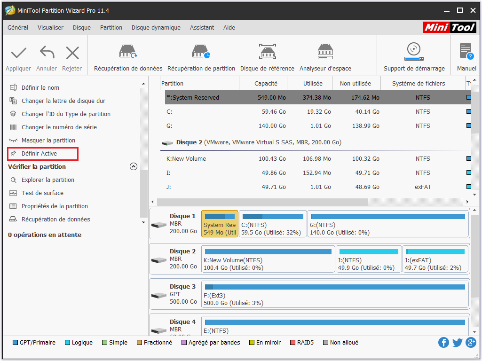The image size is (482, 361).
Task: Open the Visualiser menu
Action: [50, 28]
